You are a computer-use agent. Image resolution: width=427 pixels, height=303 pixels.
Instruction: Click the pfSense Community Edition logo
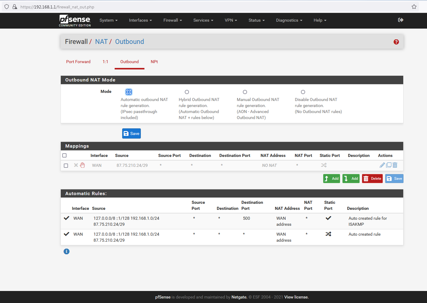point(75,21)
